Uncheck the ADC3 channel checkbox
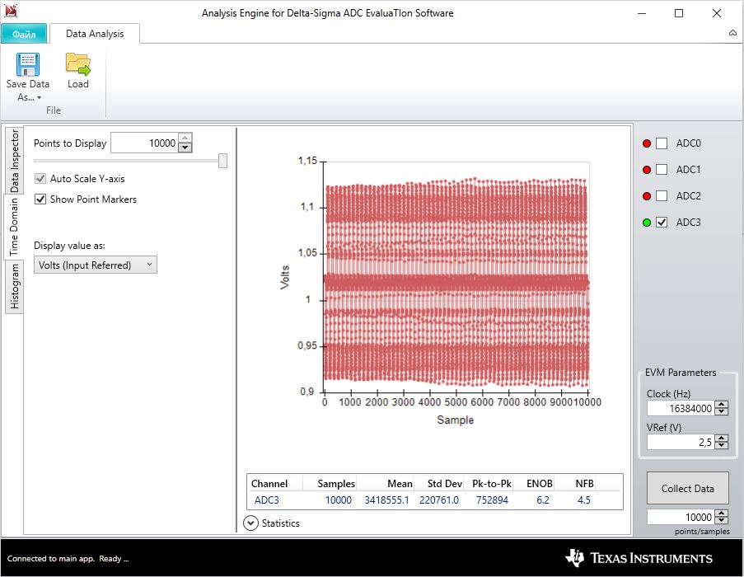Viewport: 744px width, 577px height. coord(662,223)
